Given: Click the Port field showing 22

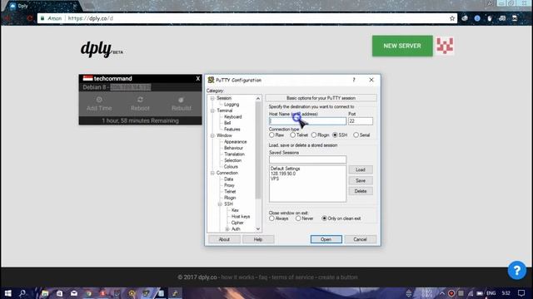Looking at the screenshot, I should [x=361, y=121].
